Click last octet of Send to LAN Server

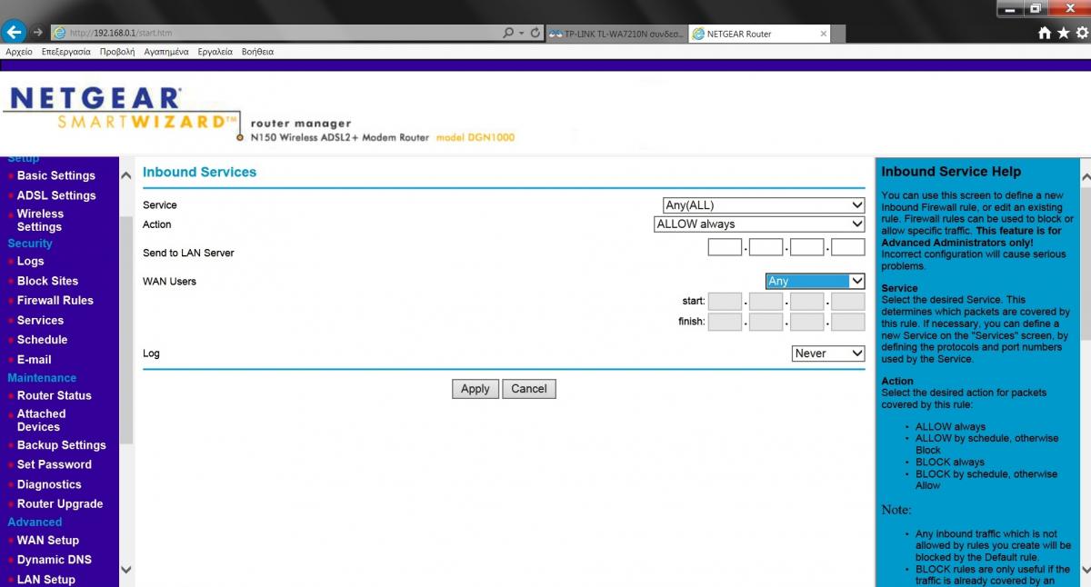tap(848, 247)
